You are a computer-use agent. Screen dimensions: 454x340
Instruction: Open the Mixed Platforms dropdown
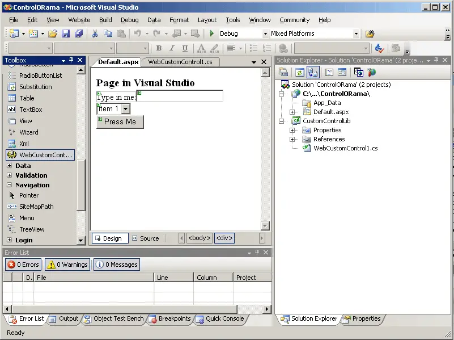click(356, 33)
